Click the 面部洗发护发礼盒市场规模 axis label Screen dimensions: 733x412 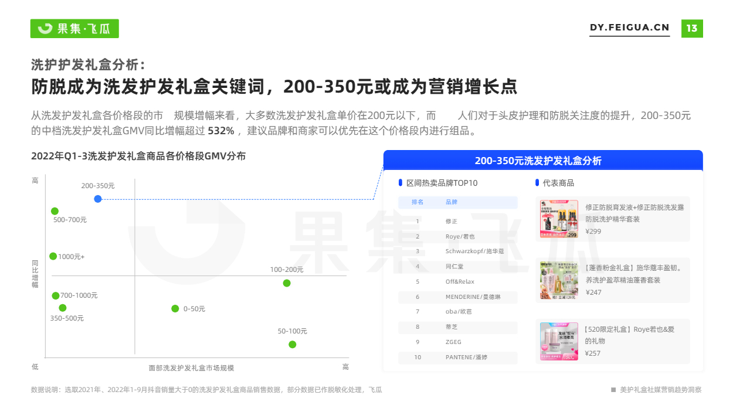tap(191, 368)
